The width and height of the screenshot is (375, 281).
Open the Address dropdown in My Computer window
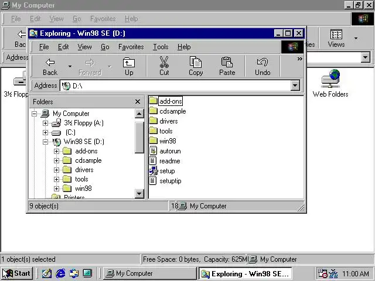tap(366, 57)
